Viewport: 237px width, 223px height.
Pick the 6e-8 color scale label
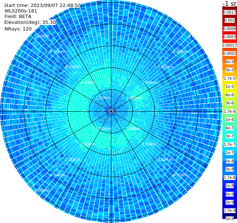point(230,161)
